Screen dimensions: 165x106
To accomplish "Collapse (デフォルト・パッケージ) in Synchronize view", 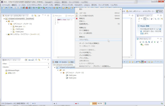I will coord(61,73).
